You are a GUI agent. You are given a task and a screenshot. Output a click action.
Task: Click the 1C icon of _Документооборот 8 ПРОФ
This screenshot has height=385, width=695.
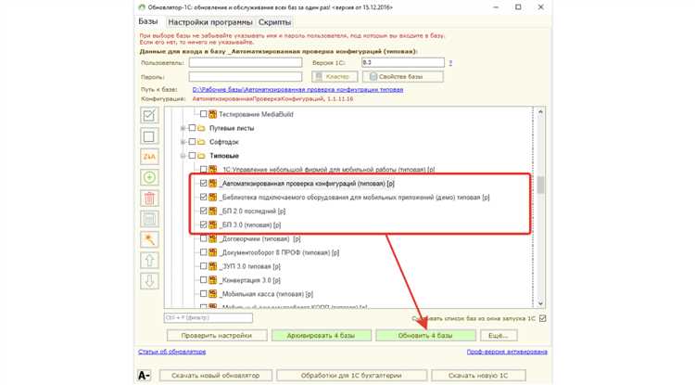point(213,252)
